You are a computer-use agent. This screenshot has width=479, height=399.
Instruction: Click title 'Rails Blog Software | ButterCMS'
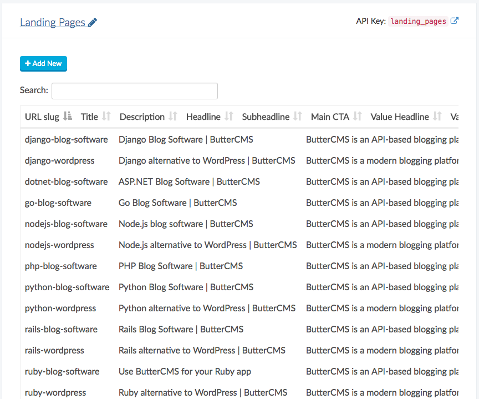click(x=181, y=329)
